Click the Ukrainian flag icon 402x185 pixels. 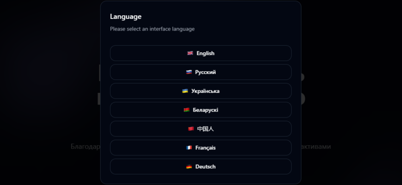[185, 91]
